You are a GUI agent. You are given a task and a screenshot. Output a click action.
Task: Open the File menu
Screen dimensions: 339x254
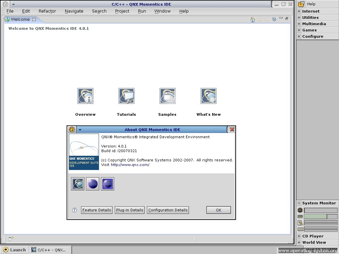pos(10,11)
